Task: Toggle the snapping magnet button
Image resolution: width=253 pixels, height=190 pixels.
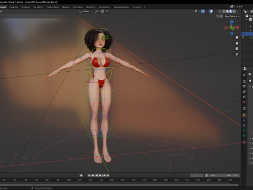Action: 102,12
